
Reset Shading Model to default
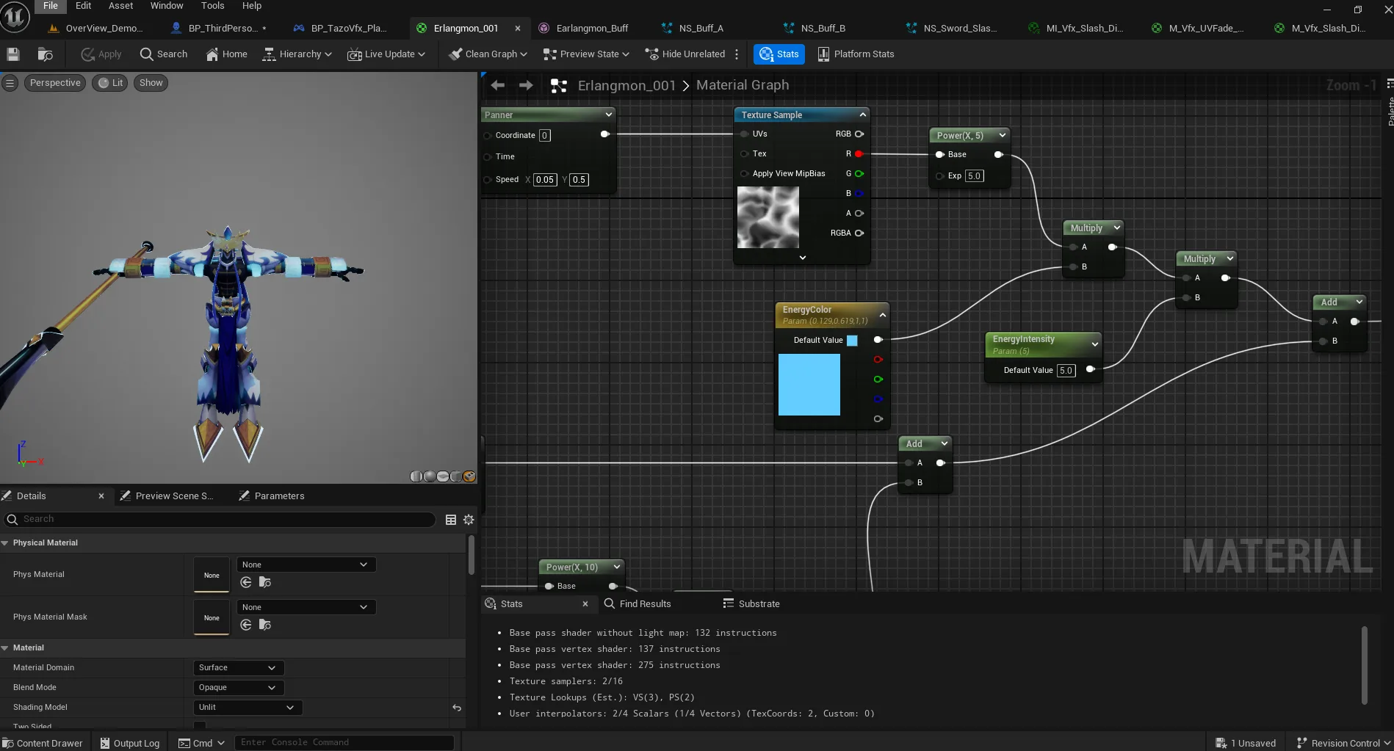click(457, 708)
